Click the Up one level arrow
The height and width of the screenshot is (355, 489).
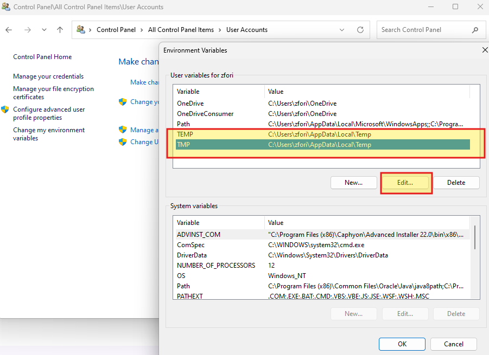(x=60, y=30)
